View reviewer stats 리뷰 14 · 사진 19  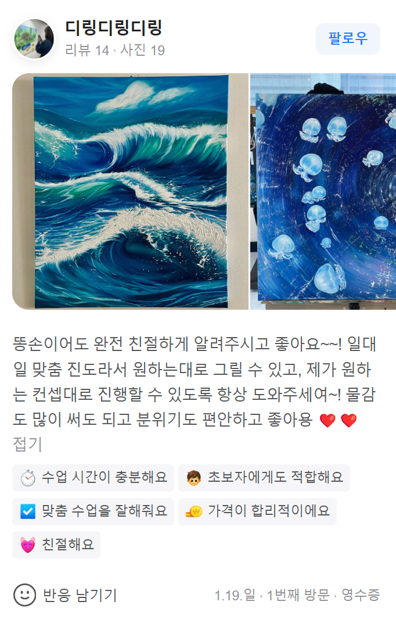coord(115,50)
